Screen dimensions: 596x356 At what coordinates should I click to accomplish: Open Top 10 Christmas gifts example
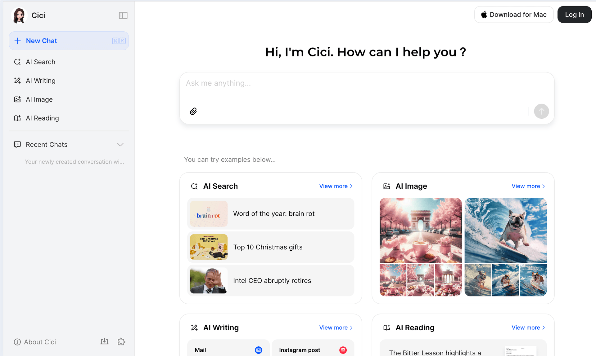271,247
